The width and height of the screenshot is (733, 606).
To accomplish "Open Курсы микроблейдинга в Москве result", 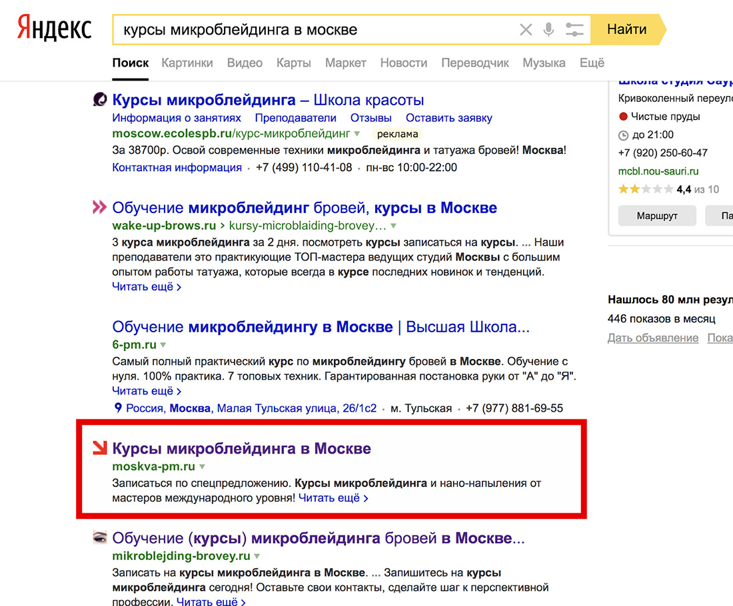I will [x=242, y=449].
